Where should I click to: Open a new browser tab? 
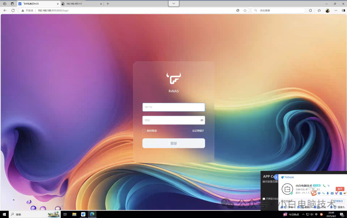click(x=108, y=4)
